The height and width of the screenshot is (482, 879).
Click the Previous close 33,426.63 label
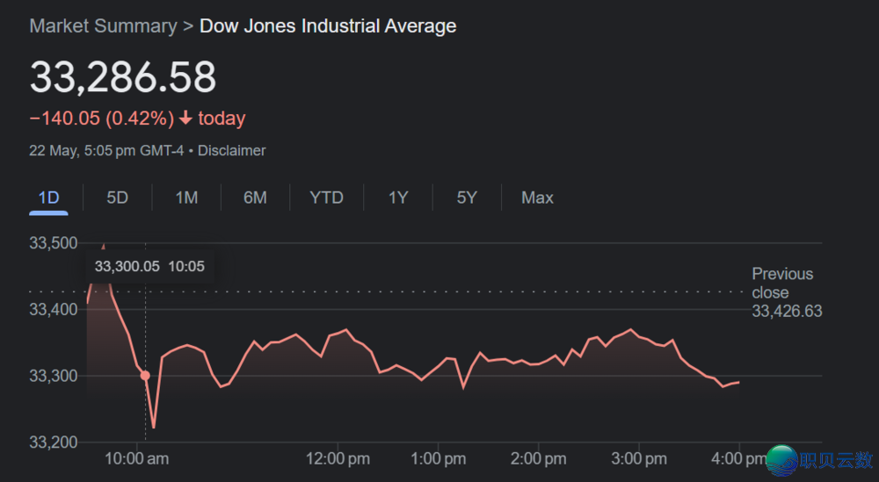pyautogui.click(x=786, y=292)
